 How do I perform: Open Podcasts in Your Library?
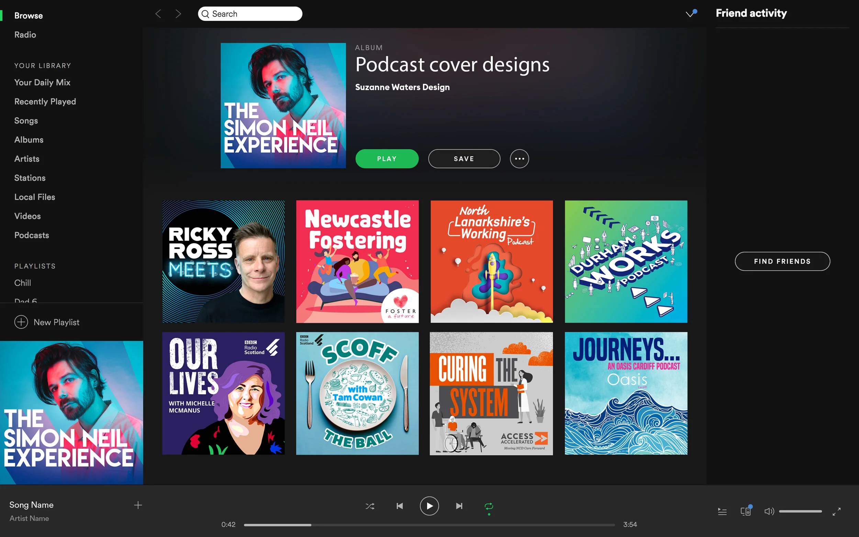click(x=32, y=235)
